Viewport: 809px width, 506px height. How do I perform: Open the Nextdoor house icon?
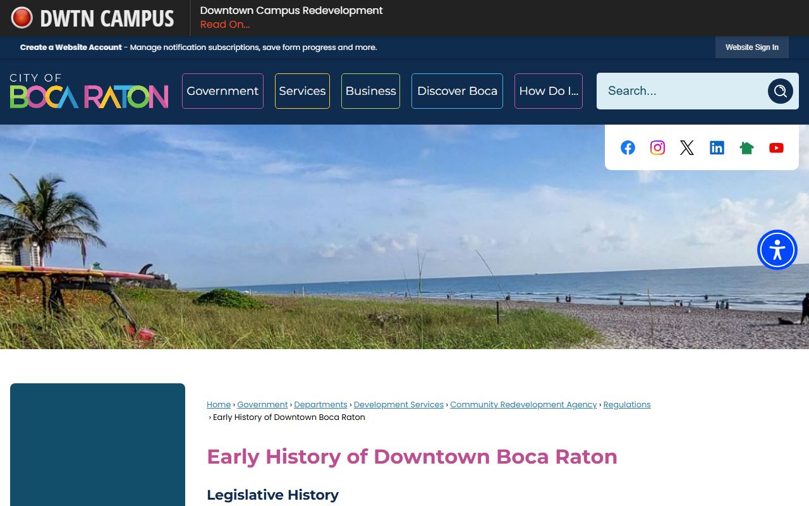[746, 148]
